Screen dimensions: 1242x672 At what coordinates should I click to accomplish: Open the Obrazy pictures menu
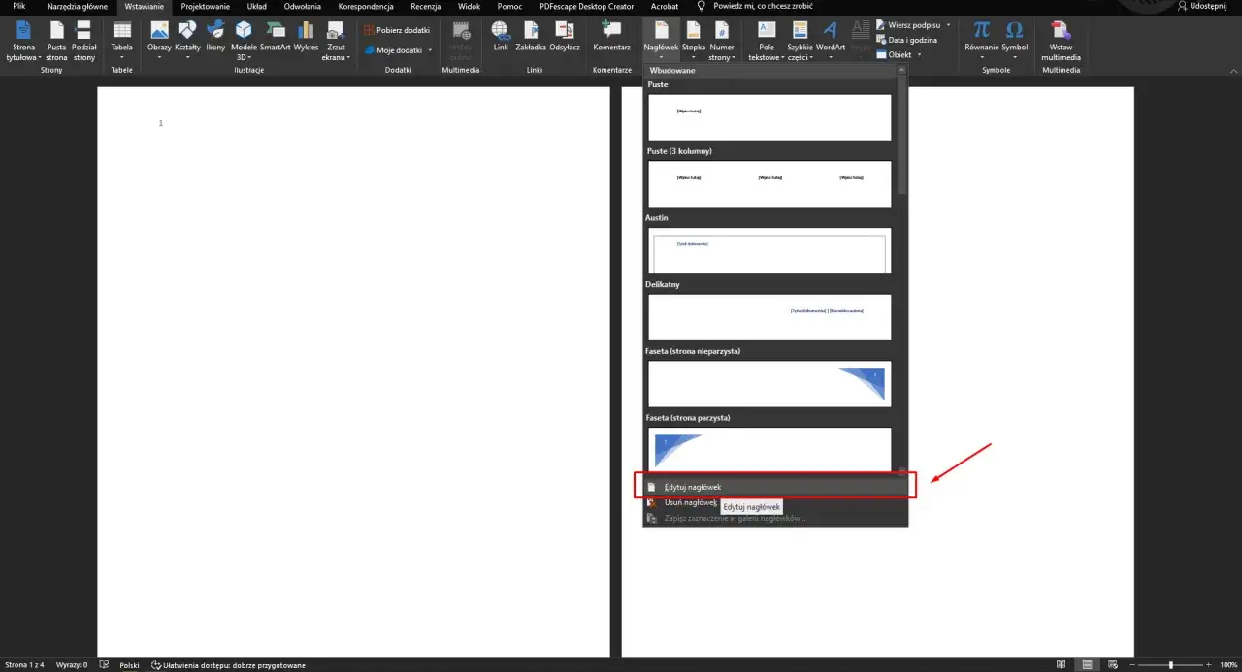pyautogui.click(x=159, y=41)
